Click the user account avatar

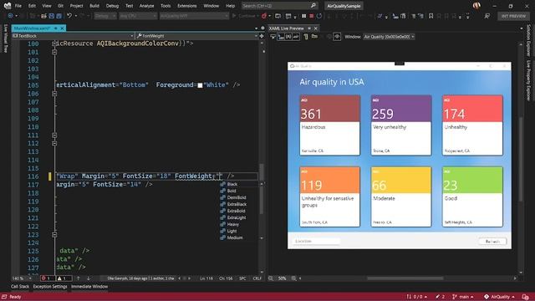476,6
